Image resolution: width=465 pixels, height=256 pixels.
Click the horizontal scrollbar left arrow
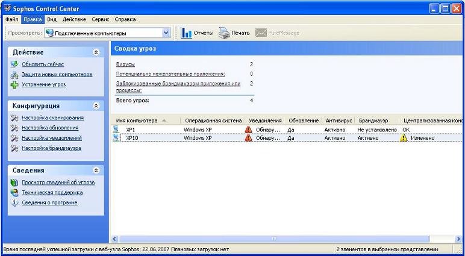tap(115, 239)
